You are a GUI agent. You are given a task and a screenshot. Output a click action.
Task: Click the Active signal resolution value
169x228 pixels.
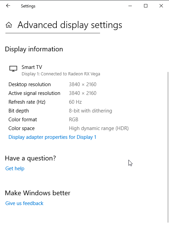point(83,93)
